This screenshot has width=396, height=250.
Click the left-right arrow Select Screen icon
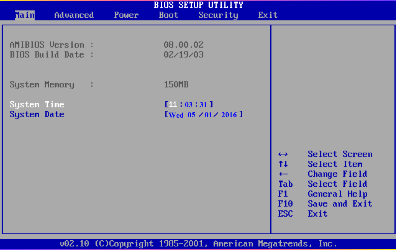[283, 155]
